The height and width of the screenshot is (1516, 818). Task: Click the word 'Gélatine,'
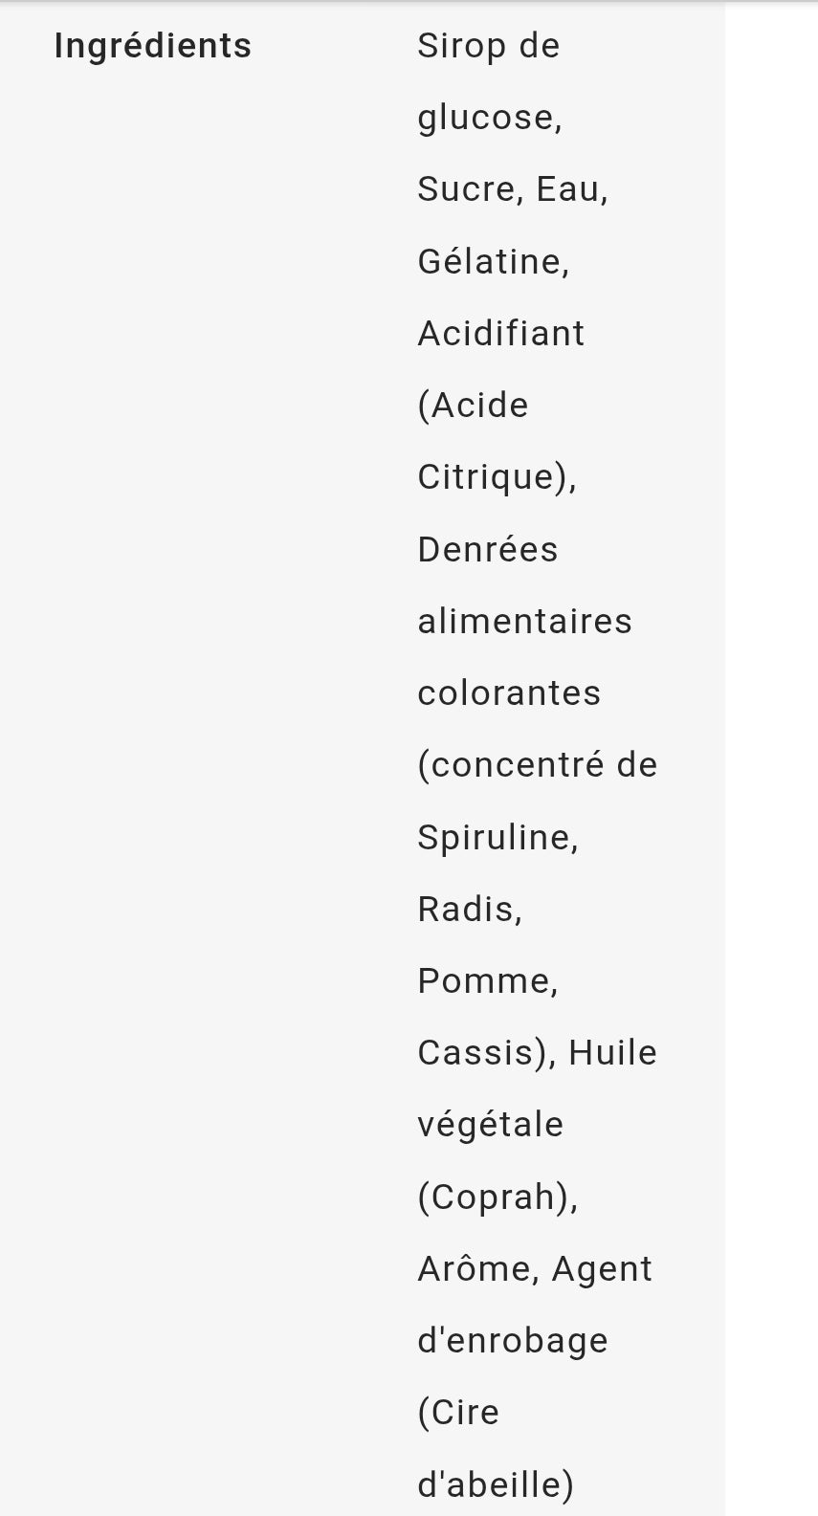pyautogui.click(x=493, y=261)
